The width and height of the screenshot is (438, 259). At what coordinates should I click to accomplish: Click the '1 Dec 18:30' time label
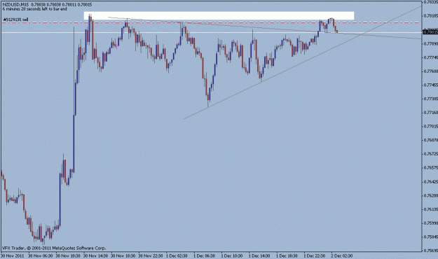tap(287, 255)
